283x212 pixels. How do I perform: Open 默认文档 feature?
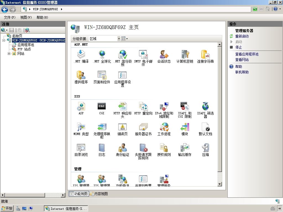click(205, 129)
